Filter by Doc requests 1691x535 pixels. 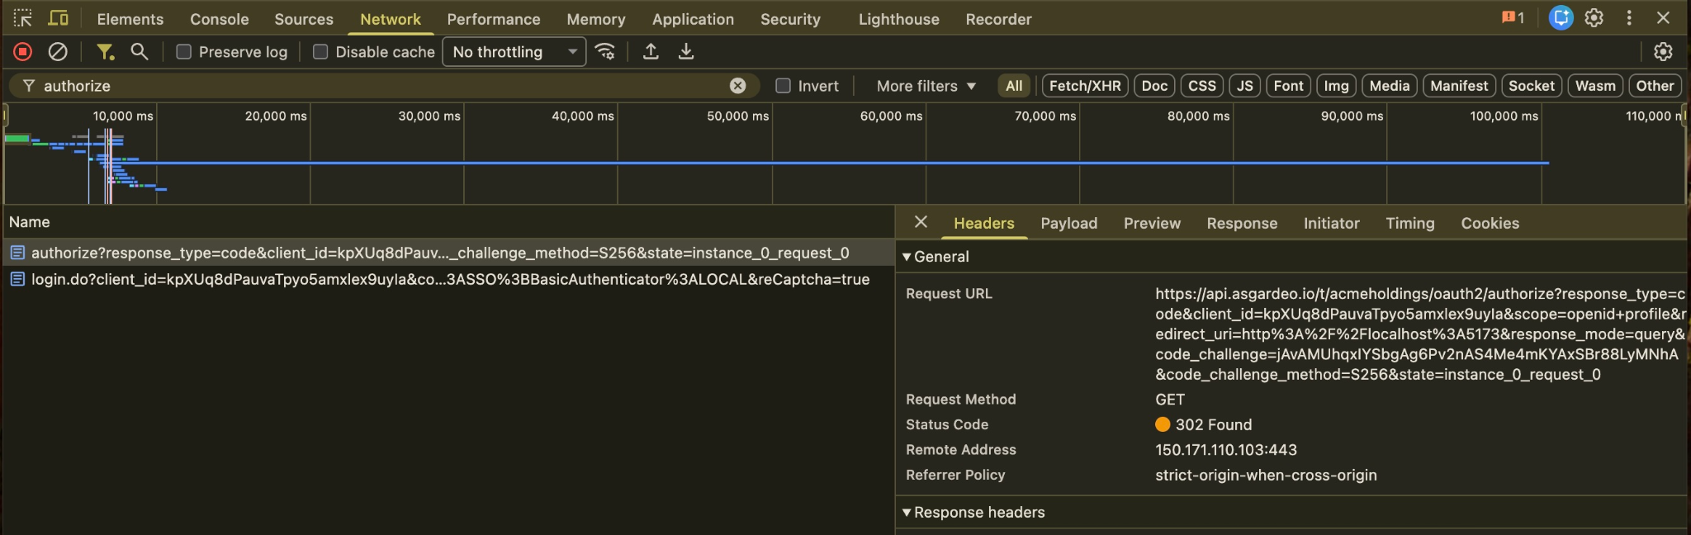1154,86
